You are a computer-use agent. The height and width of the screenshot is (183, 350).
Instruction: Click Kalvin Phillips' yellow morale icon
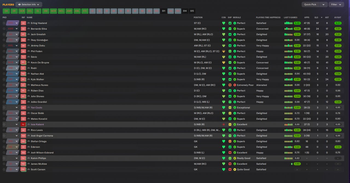coord(235,158)
